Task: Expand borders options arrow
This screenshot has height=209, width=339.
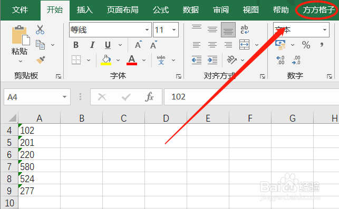Action: click(x=89, y=60)
